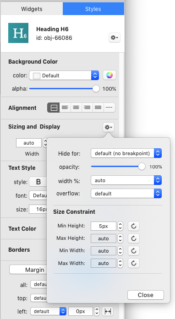Viewport: 175px width, 319px height.
Task: Select the dashed no-alignment option
Action: pyautogui.click(x=109, y=108)
